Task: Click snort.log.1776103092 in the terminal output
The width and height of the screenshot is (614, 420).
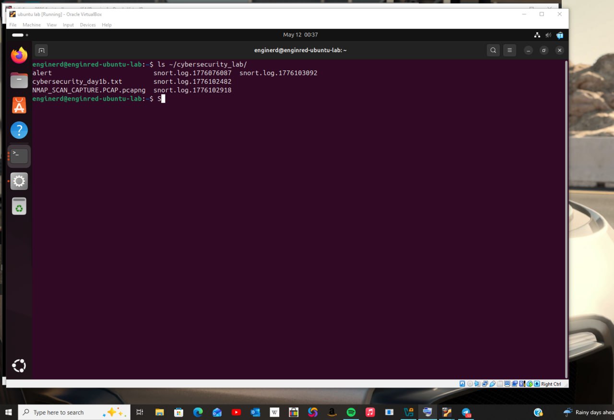Action: click(278, 73)
